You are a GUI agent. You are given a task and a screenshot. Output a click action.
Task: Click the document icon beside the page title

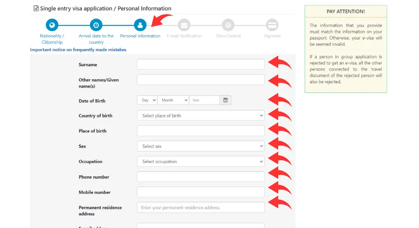tap(36, 8)
